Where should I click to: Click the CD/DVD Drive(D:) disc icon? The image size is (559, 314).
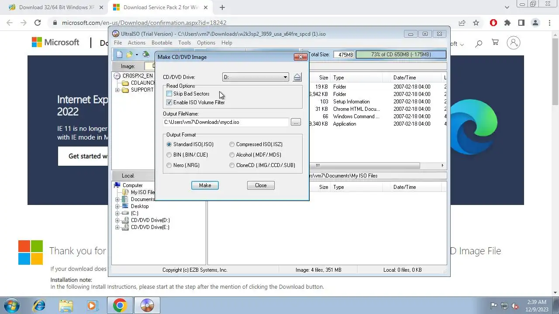click(x=125, y=220)
